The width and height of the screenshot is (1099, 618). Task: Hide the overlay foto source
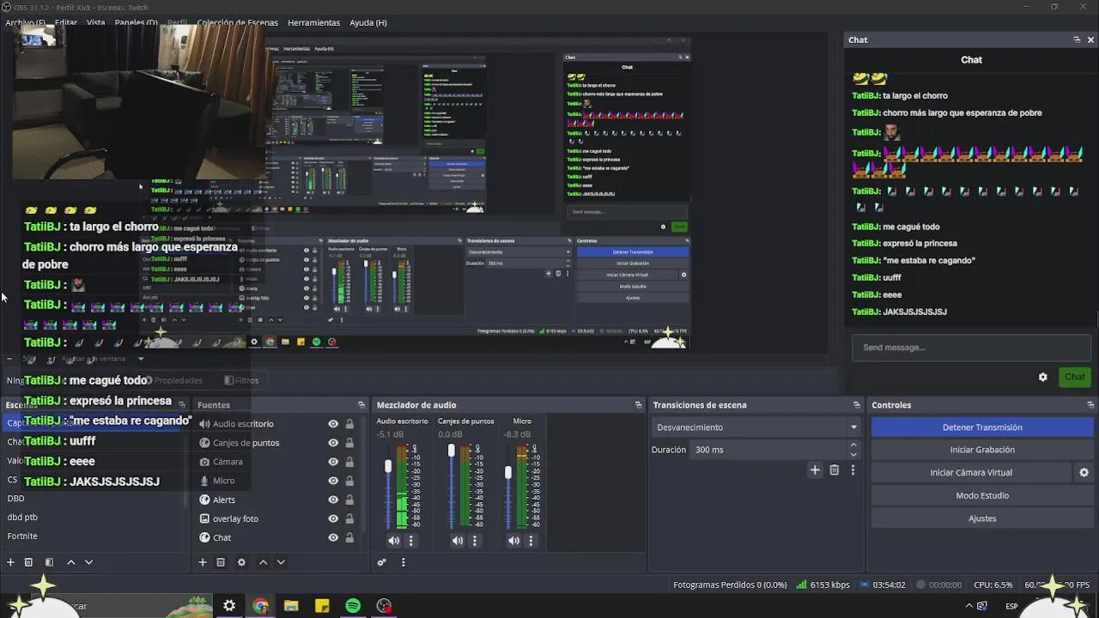point(333,518)
